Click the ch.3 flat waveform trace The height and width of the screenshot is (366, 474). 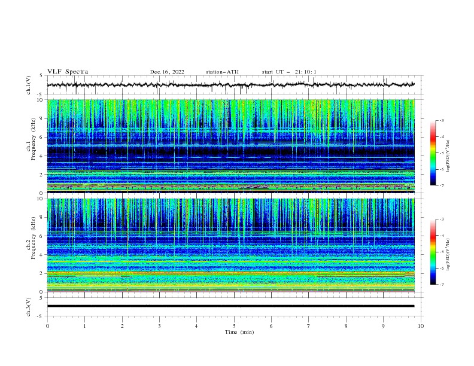tap(230, 306)
